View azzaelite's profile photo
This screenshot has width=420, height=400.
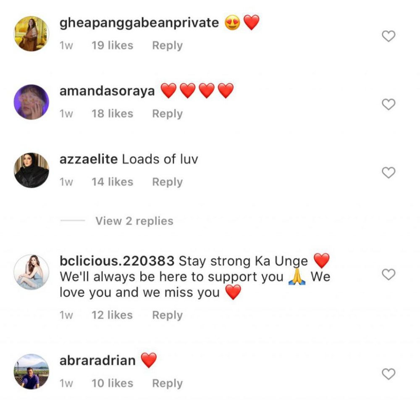pyautogui.click(x=32, y=170)
